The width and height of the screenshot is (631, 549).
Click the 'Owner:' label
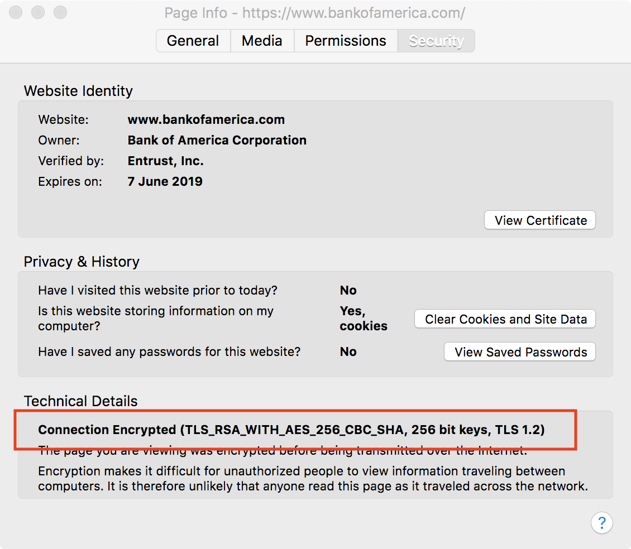59,140
